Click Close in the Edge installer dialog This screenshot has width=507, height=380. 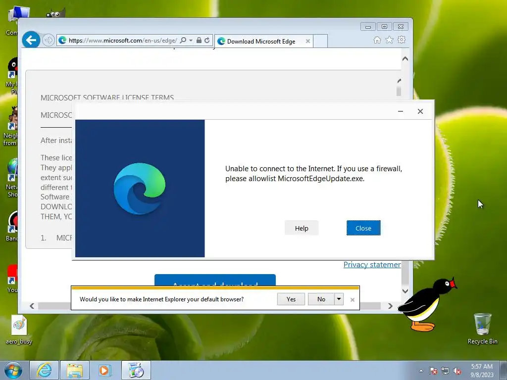click(363, 228)
